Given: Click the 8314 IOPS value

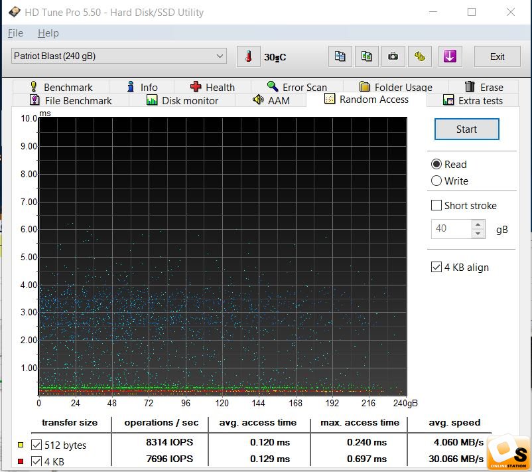Looking at the screenshot, I should (x=169, y=442).
